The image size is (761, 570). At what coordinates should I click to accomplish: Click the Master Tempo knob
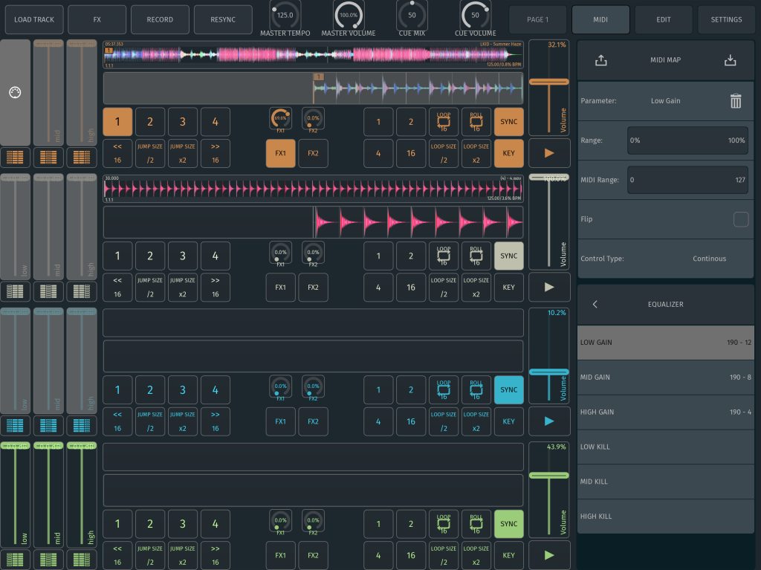285,15
